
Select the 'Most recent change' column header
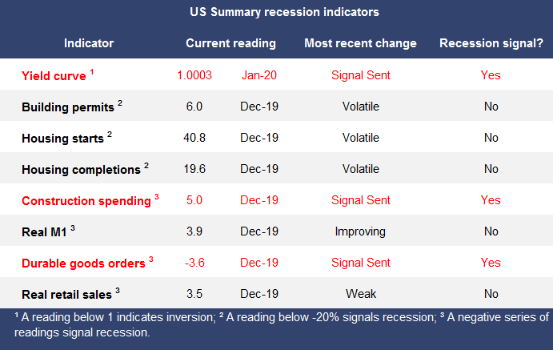(x=360, y=43)
